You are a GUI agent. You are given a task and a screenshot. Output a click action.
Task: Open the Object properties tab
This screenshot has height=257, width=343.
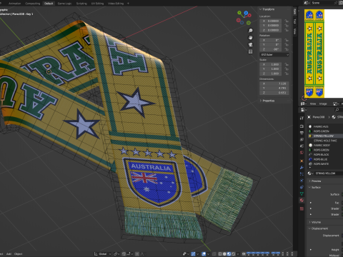click(302, 161)
